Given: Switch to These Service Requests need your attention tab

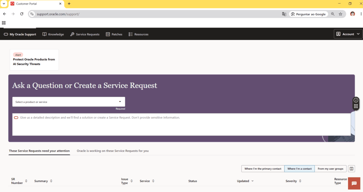Looking at the screenshot, I should coord(39,151).
